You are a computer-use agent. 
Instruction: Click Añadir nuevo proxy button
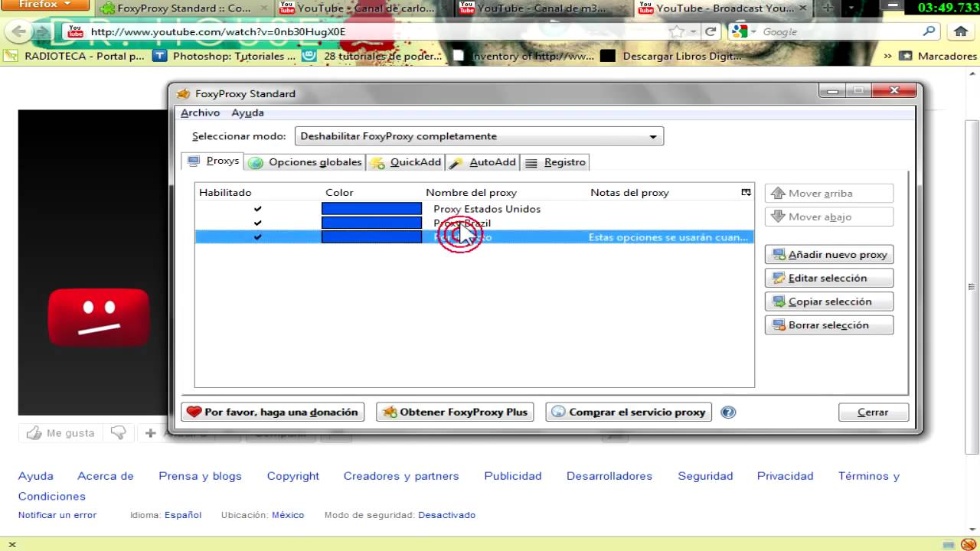tap(829, 255)
